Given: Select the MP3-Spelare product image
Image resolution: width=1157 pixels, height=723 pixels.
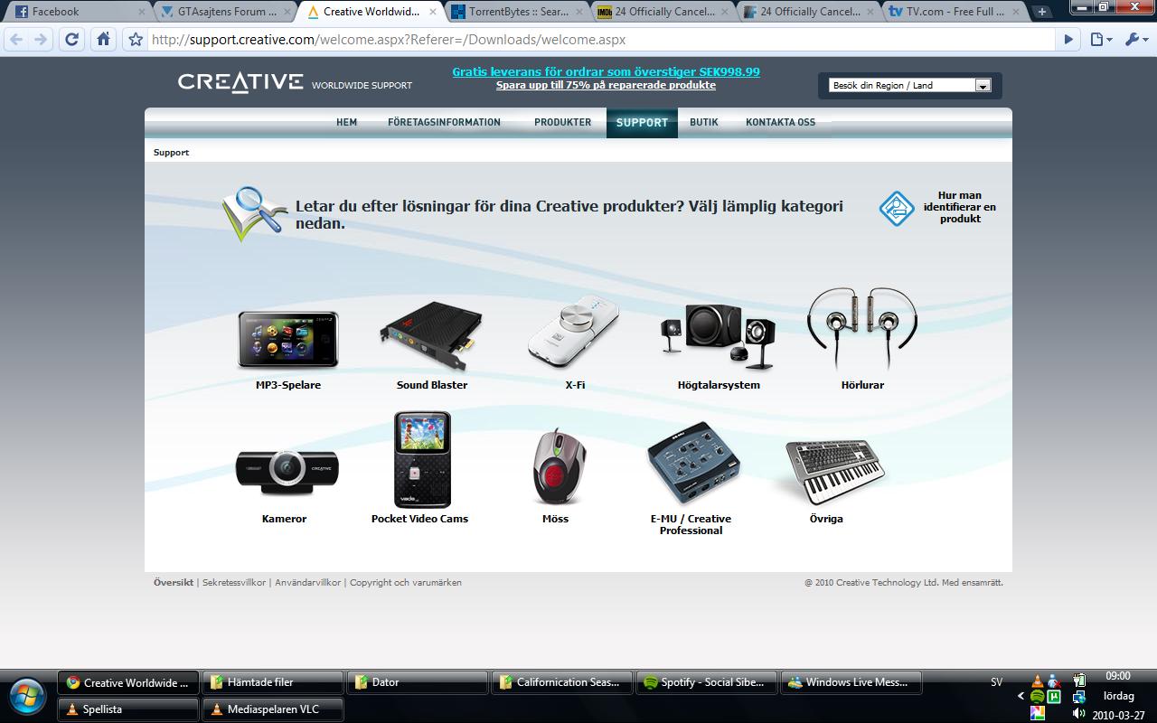Looking at the screenshot, I should tap(287, 339).
